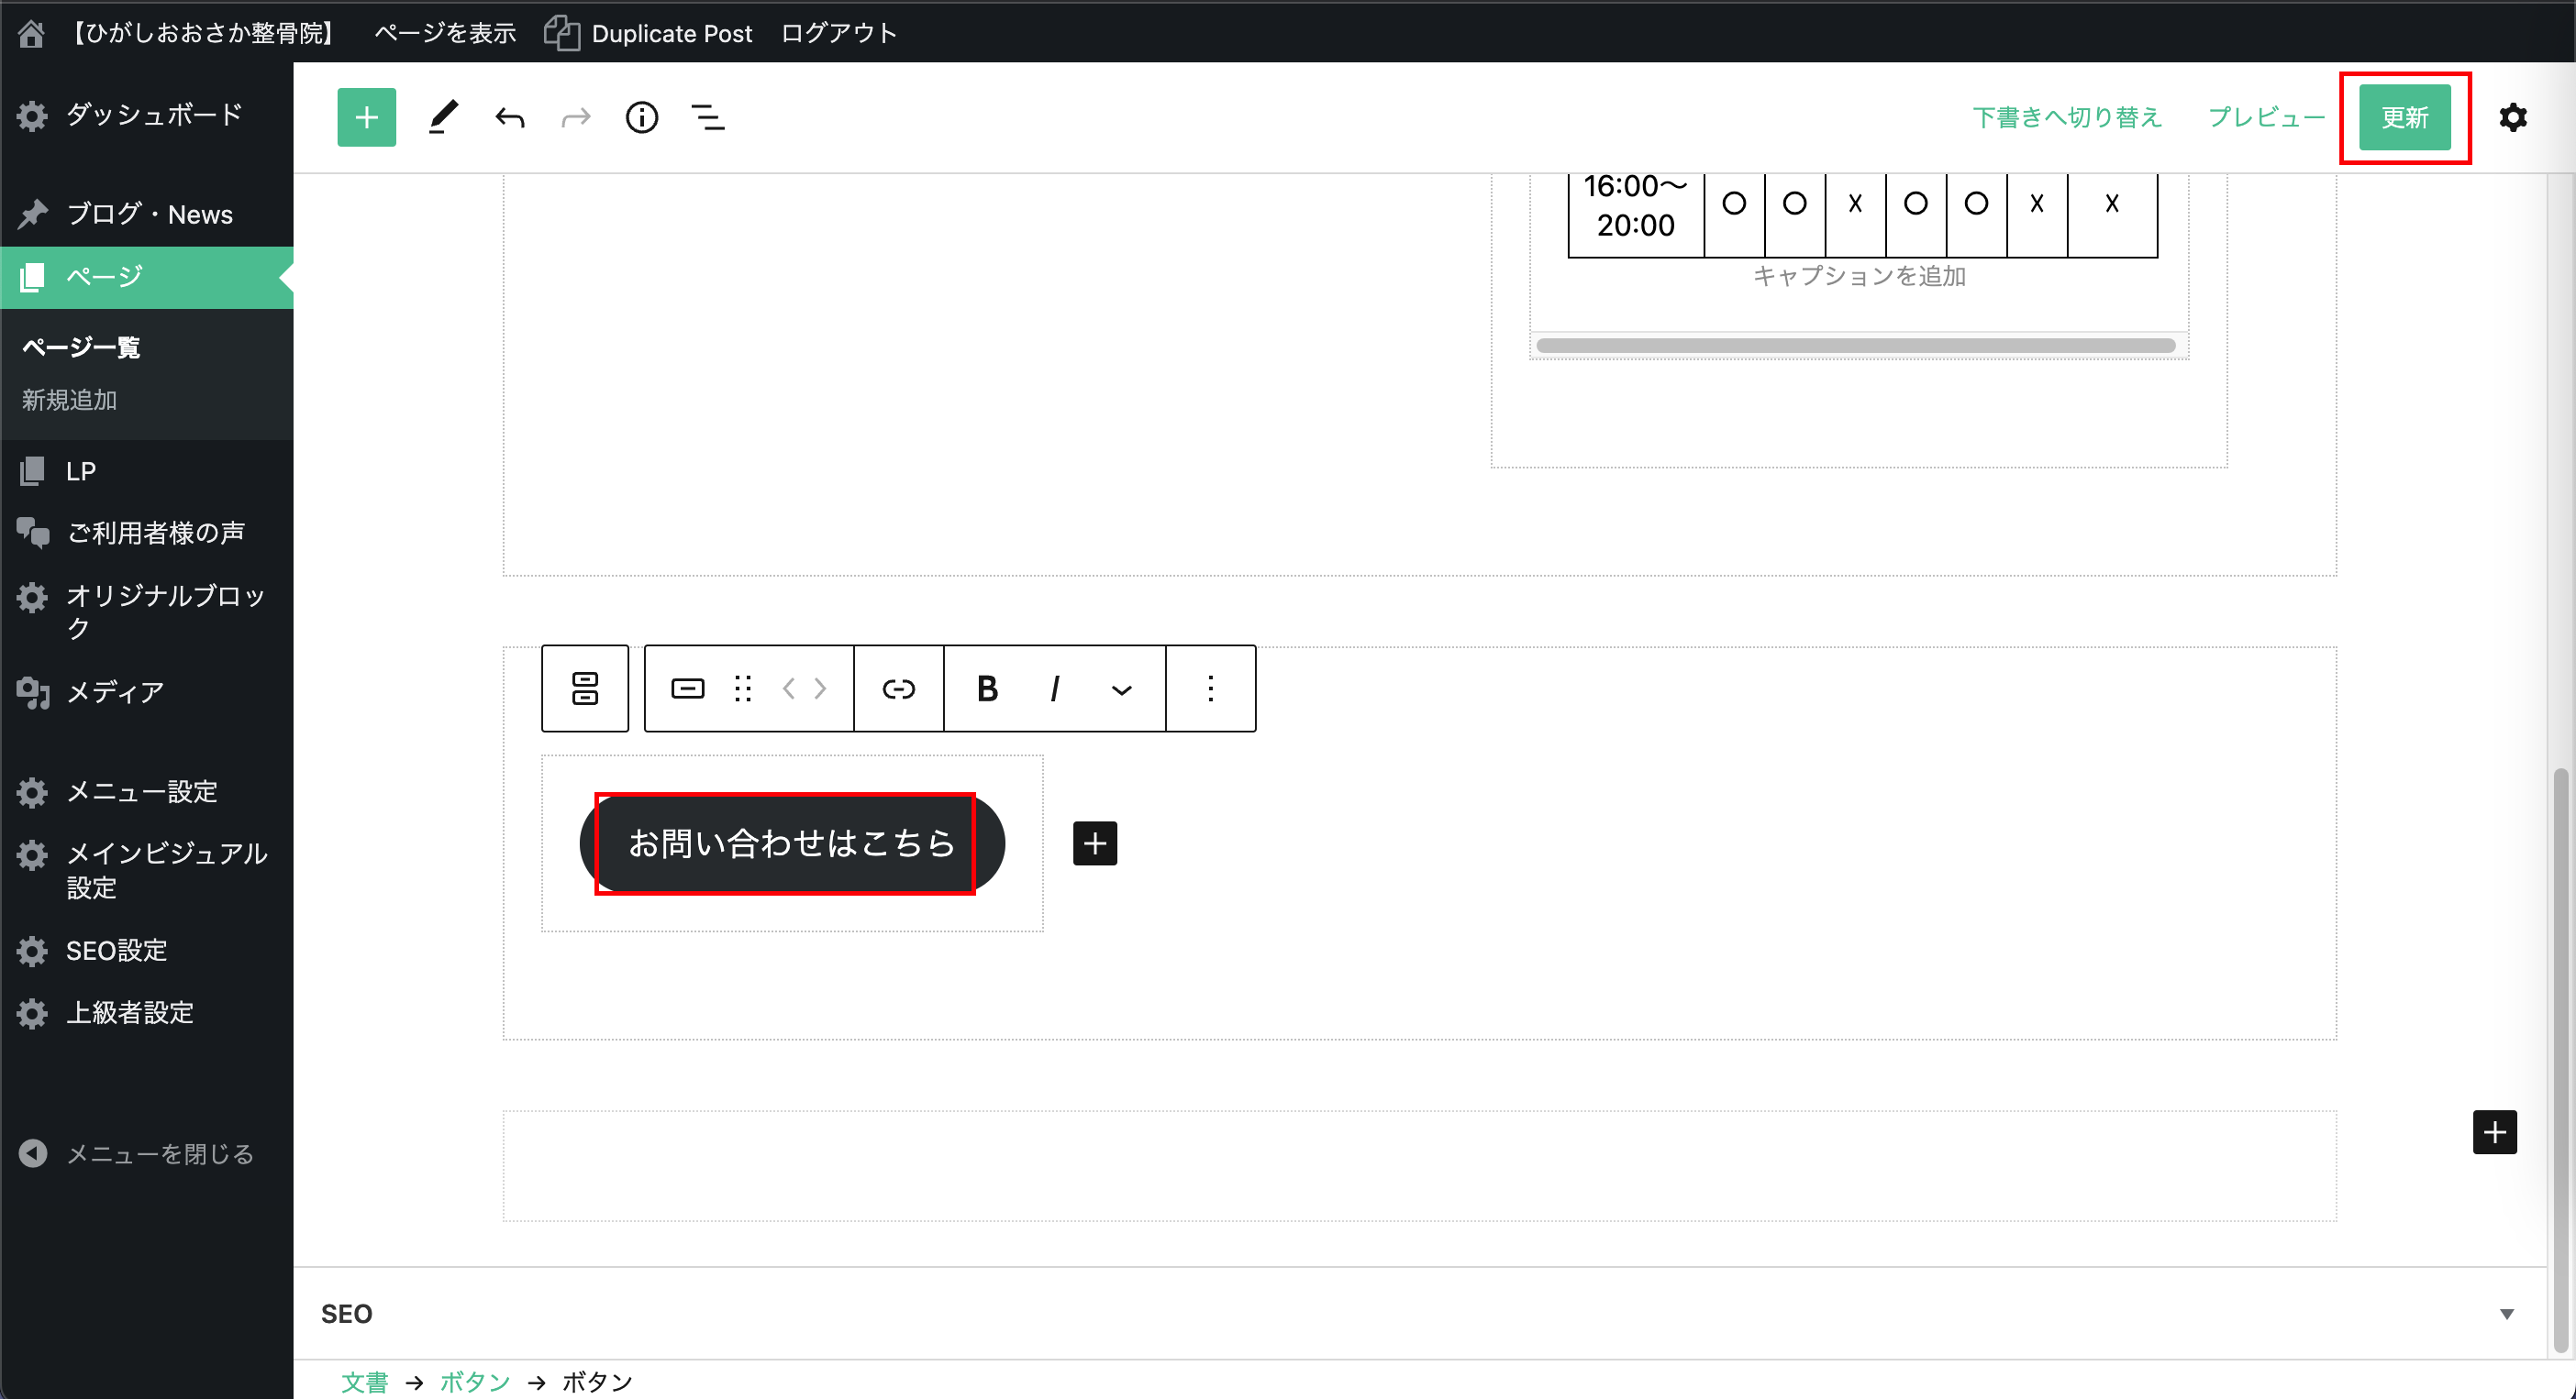Click the プレビュー preview link
The height and width of the screenshot is (1399, 2576).
pyautogui.click(x=2266, y=118)
